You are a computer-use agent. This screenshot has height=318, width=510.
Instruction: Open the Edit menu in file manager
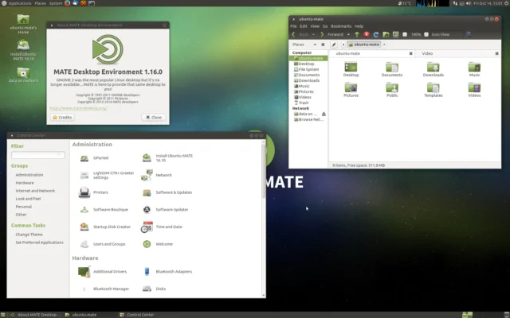(x=304, y=26)
